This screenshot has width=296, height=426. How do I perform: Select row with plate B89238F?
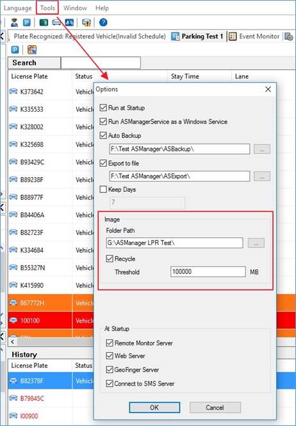tap(51, 180)
